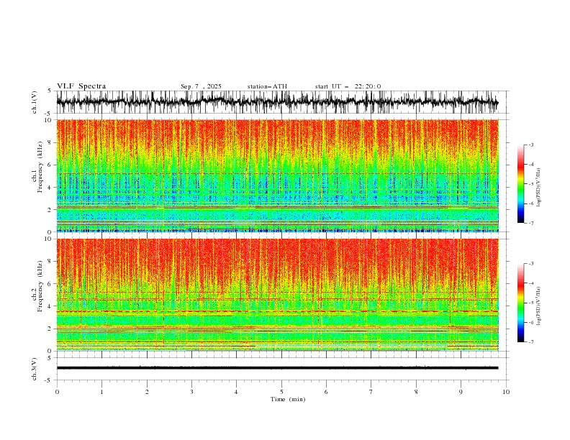Click the "ch.1(V)" waveform axis label
Screen dimensions: 570x440
pyautogui.click(x=35, y=102)
